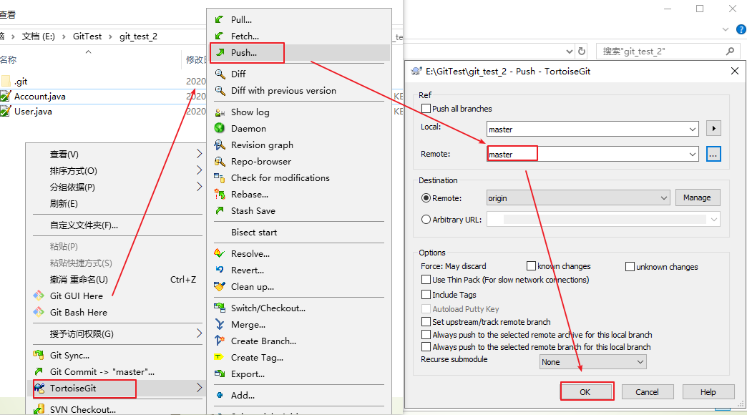The width and height of the screenshot is (747, 415).
Task: Click the Daemon globe icon
Action: click(x=219, y=128)
